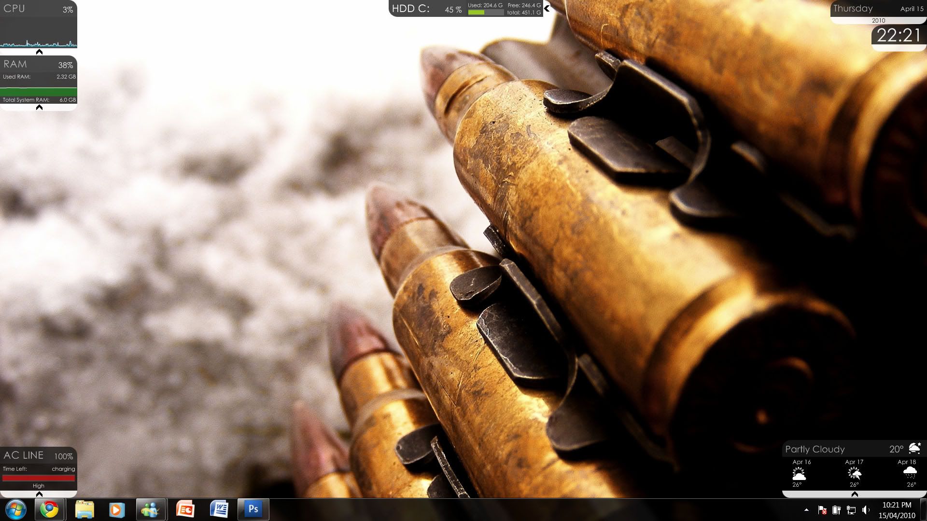This screenshot has width=927, height=521.
Task: Click the 15/04/2010 taskbar date
Action: (x=897, y=516)
